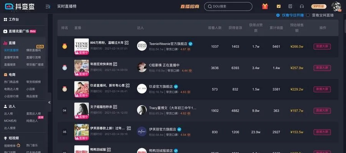The image size is (346, 153).
Task: Click the TeenieWeenie round avatar logo
Action: tap(142, 46)
